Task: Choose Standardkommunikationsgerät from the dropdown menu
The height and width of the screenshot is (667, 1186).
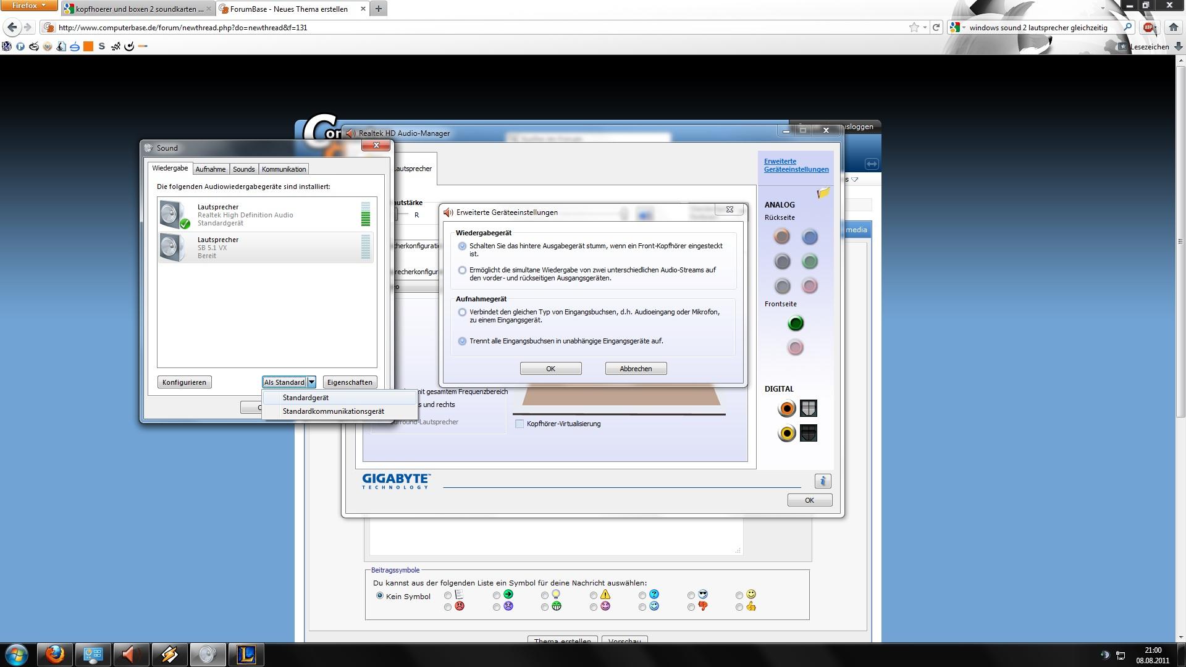Action: click(333, 411)
